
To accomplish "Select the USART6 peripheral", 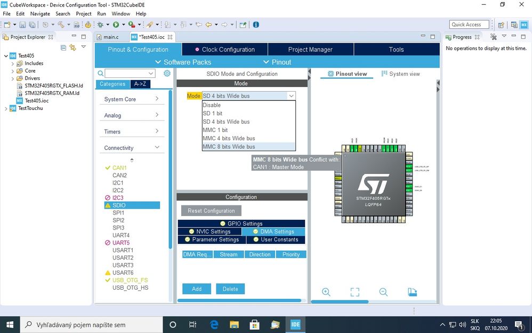I will [123, 273].
